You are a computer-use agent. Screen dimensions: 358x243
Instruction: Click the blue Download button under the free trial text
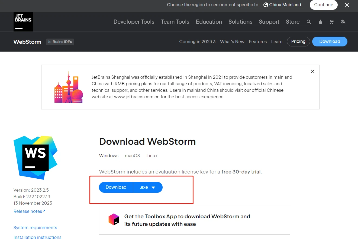click(x=116, y=187)
